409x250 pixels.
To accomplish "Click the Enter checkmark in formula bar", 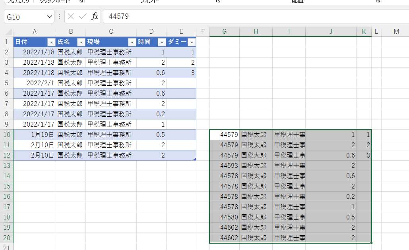I will point(83,16).
